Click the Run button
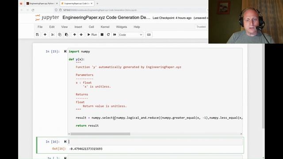Screen dimensions: 283x159 point(92,34)
